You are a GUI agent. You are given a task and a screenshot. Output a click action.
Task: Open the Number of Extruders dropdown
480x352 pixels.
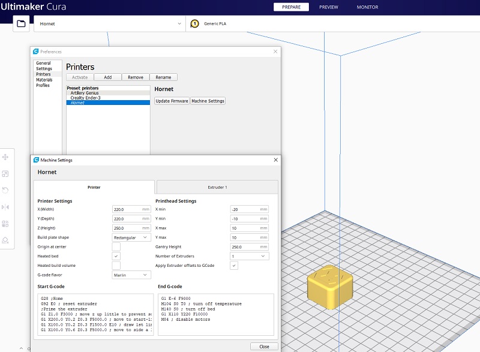(249, 256)
